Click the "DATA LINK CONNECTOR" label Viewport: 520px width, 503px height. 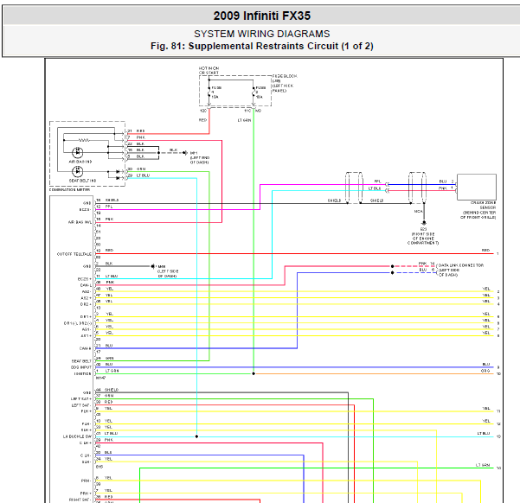tap(461, 265)
